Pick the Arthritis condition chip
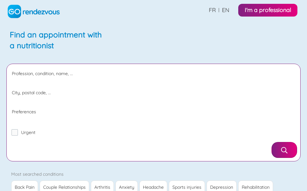The image size is (307, 191). coord(102,187)
